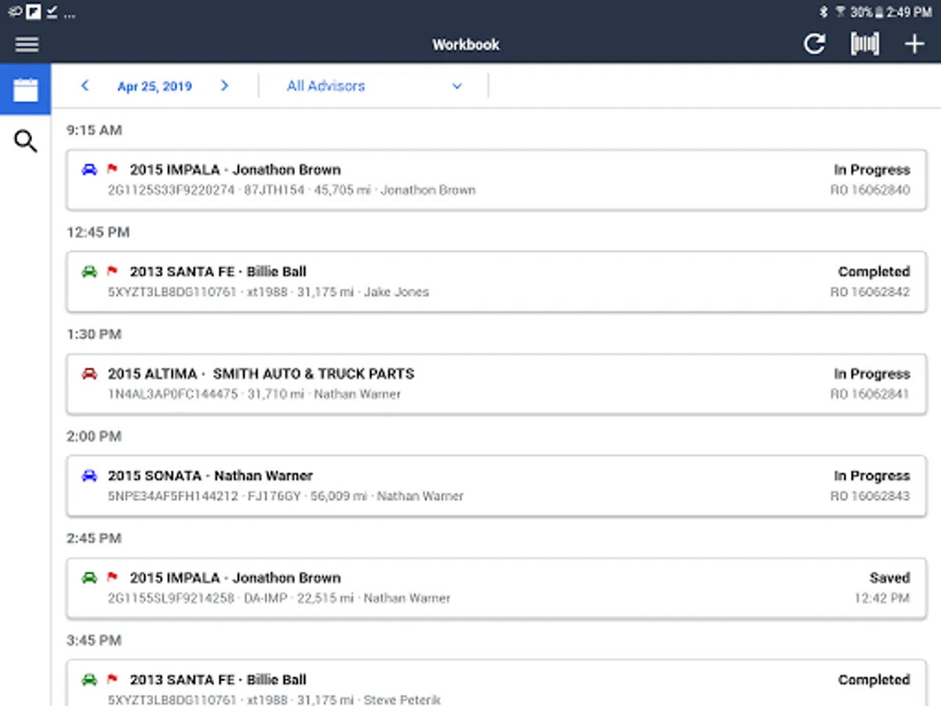Click blue car icon on 2015 Sonata entry

pos(89,475)
